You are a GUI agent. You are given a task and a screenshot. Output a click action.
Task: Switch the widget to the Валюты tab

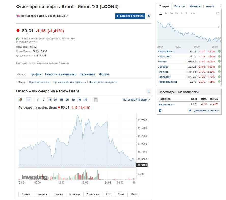click(179, 6)
